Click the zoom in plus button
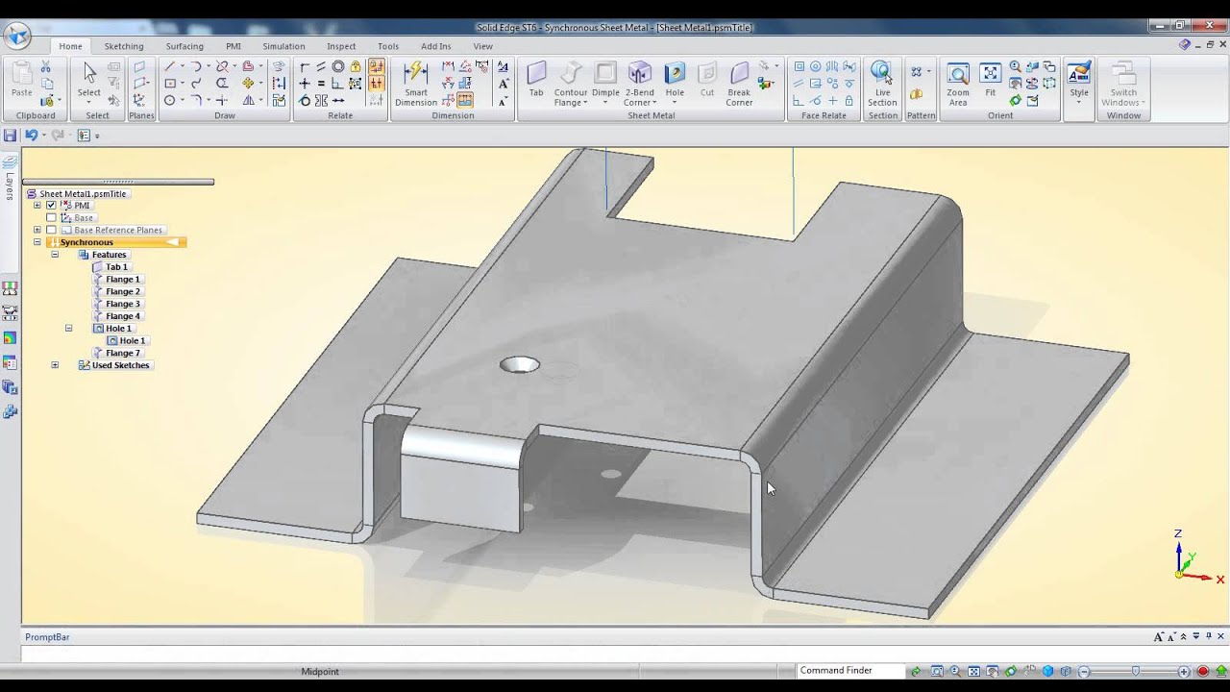Viewport: 1230px width, 692px height. click(1184, 672)
